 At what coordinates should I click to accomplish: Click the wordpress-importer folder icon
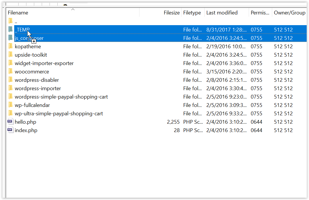(x=10, y=88)
